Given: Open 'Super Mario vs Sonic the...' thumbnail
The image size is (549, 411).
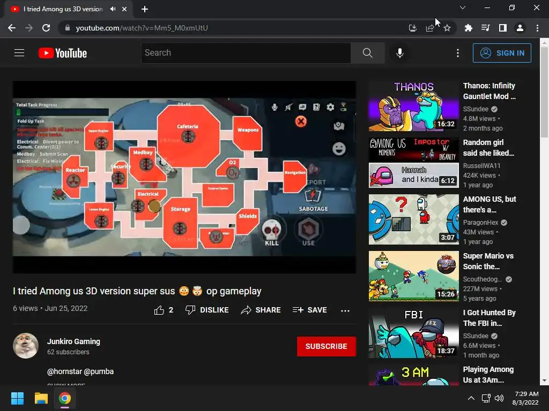Looking at the screenshot, I should [413, 276].
